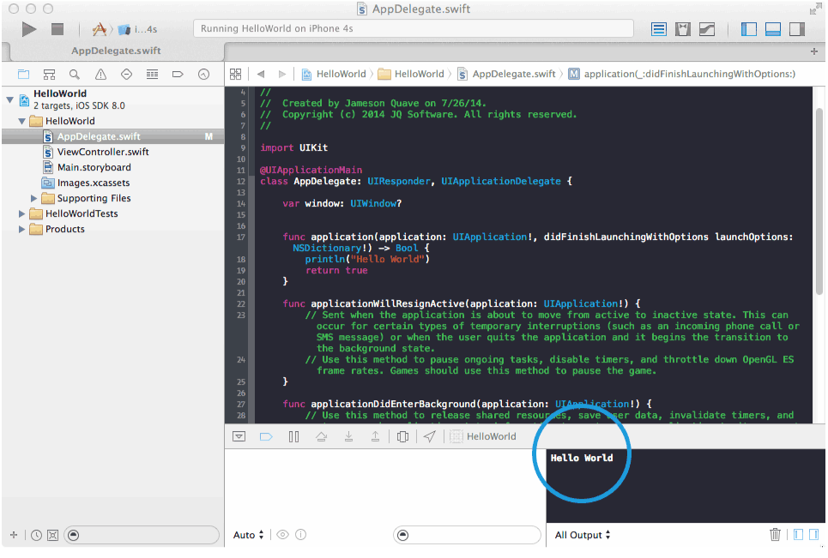Viewport: 828px width, 558px height.
Task: Click the Stop button
Action: click(x=56, y=28)
